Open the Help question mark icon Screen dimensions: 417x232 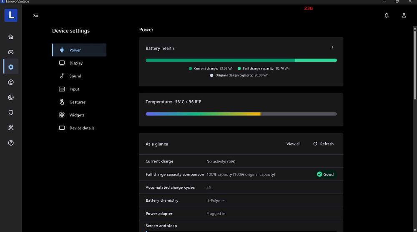(11, 143)
